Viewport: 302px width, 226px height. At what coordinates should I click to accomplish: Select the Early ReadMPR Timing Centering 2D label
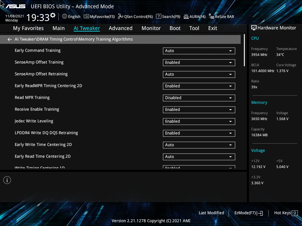(x=48, y=86)
